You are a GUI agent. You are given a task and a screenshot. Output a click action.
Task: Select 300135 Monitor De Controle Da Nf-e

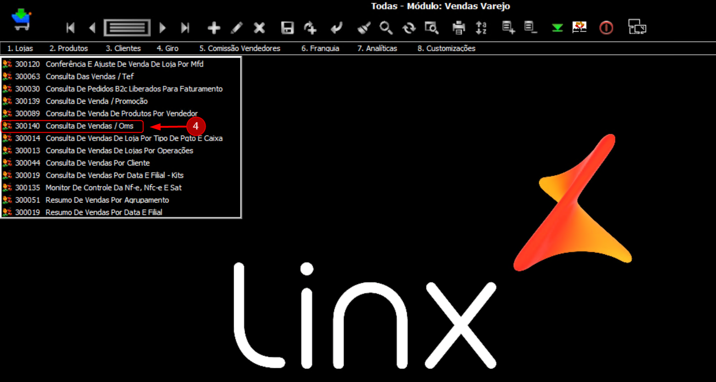pos(121,188)
